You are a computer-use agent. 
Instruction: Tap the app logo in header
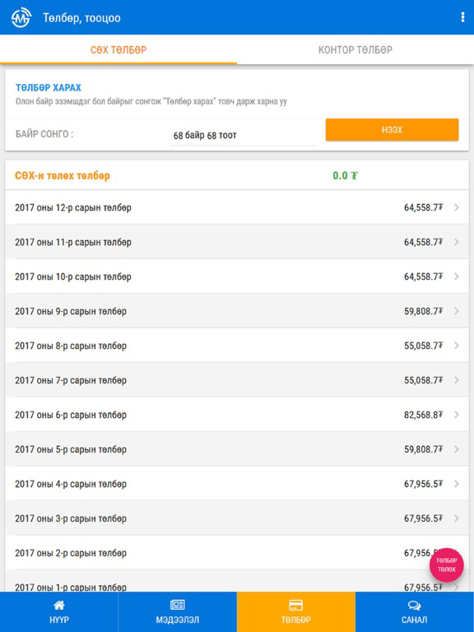tap(21, 18)
